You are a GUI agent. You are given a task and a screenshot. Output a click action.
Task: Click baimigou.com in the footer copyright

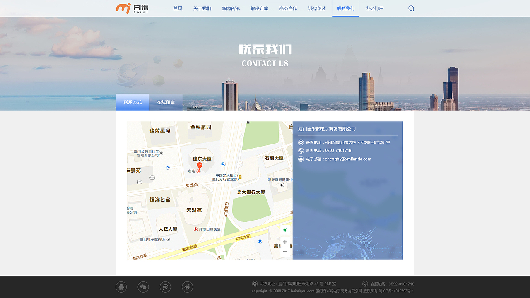click(x=302, y=291)
